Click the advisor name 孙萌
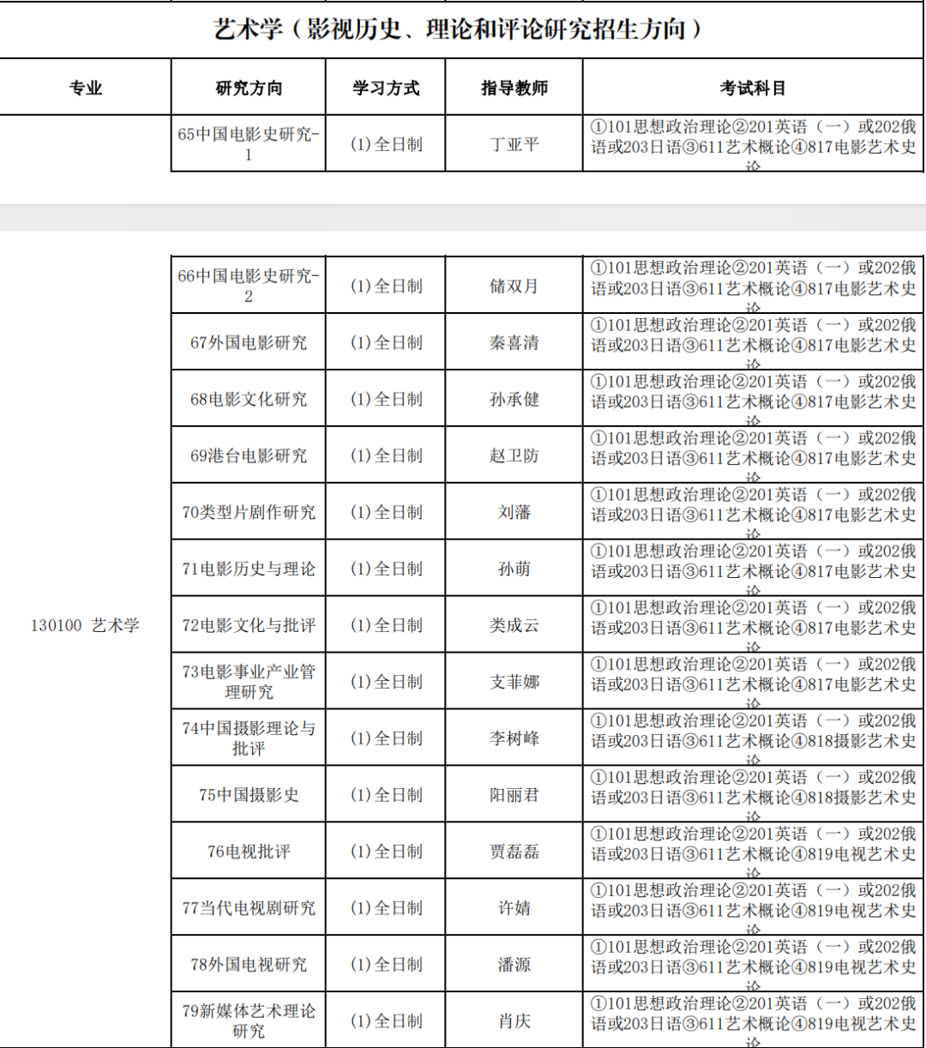926x1048 pixels. [514, 569]
